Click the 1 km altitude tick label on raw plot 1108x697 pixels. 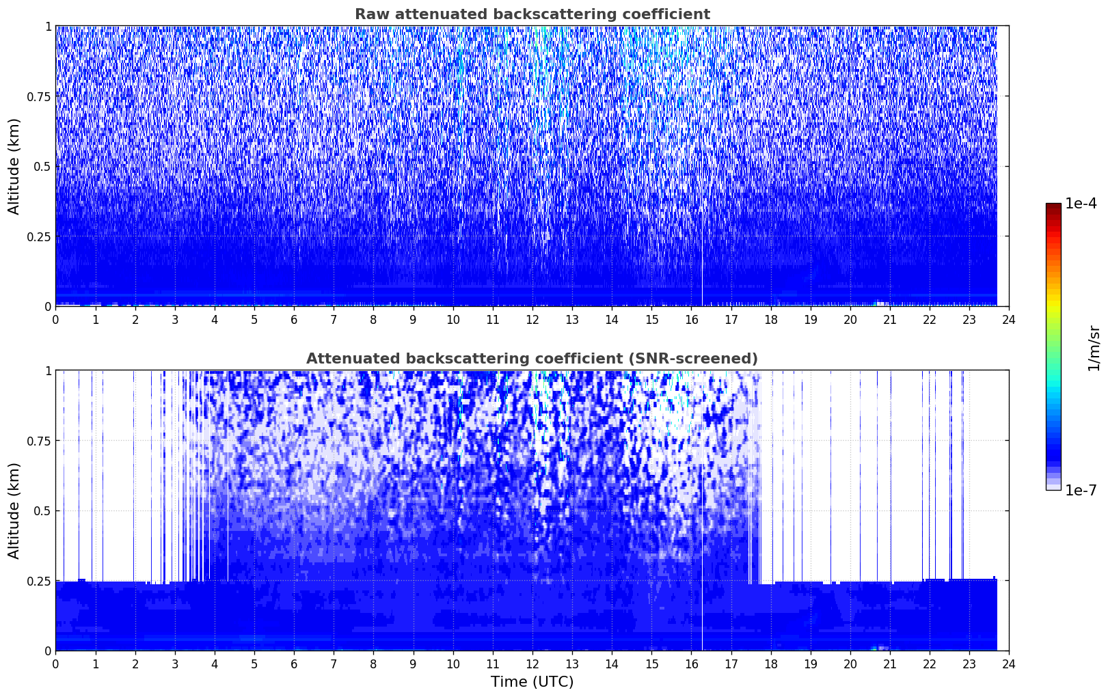tap(48, 26)
